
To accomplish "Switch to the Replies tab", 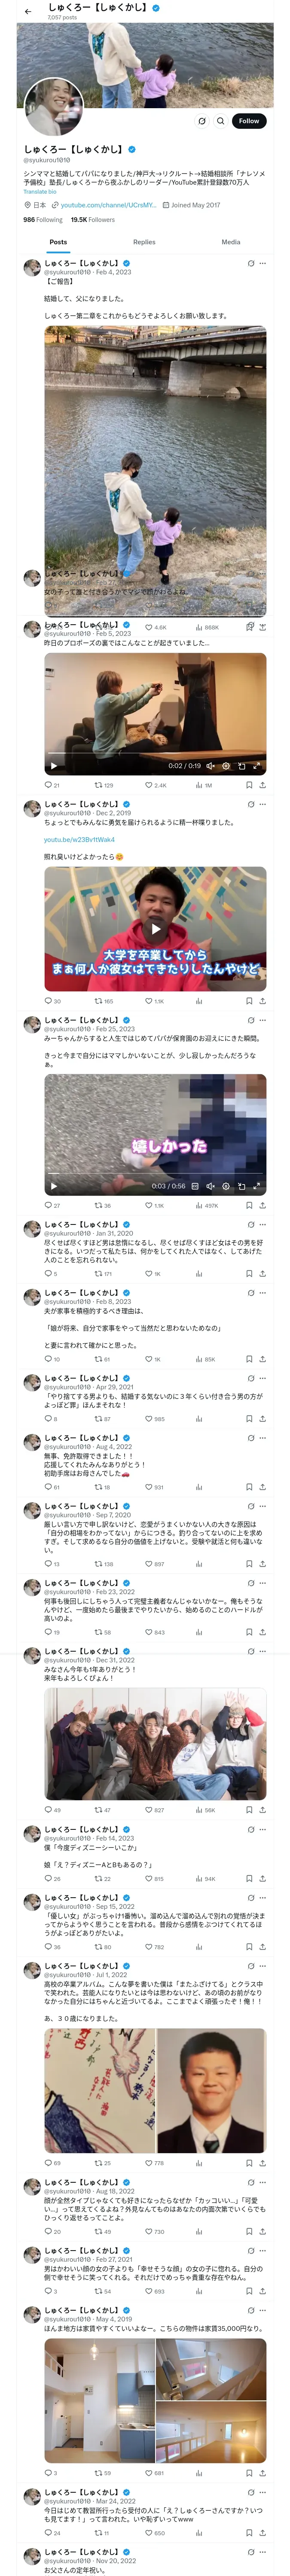I will (x=144, y=242).
